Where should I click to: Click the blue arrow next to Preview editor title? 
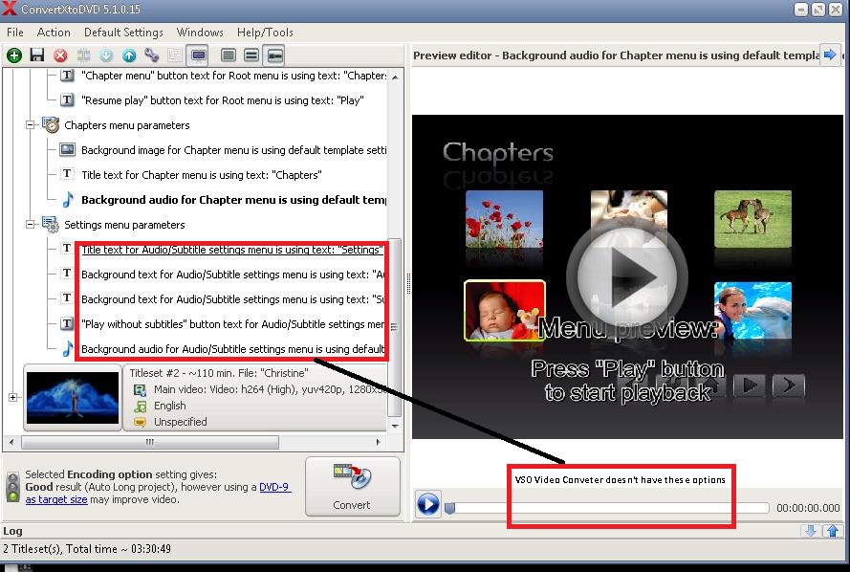coord(829,55)
